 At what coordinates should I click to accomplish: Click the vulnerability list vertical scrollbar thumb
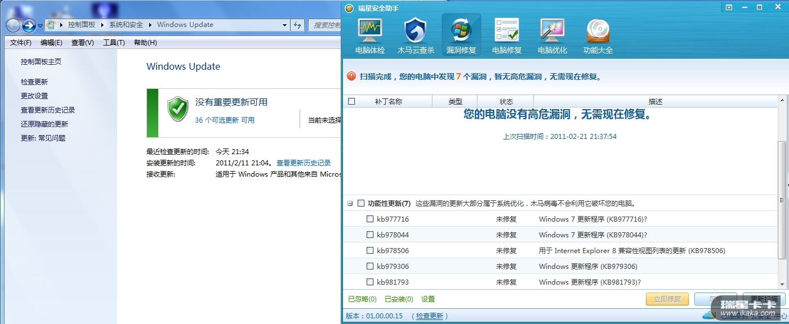tap(782, 200)
